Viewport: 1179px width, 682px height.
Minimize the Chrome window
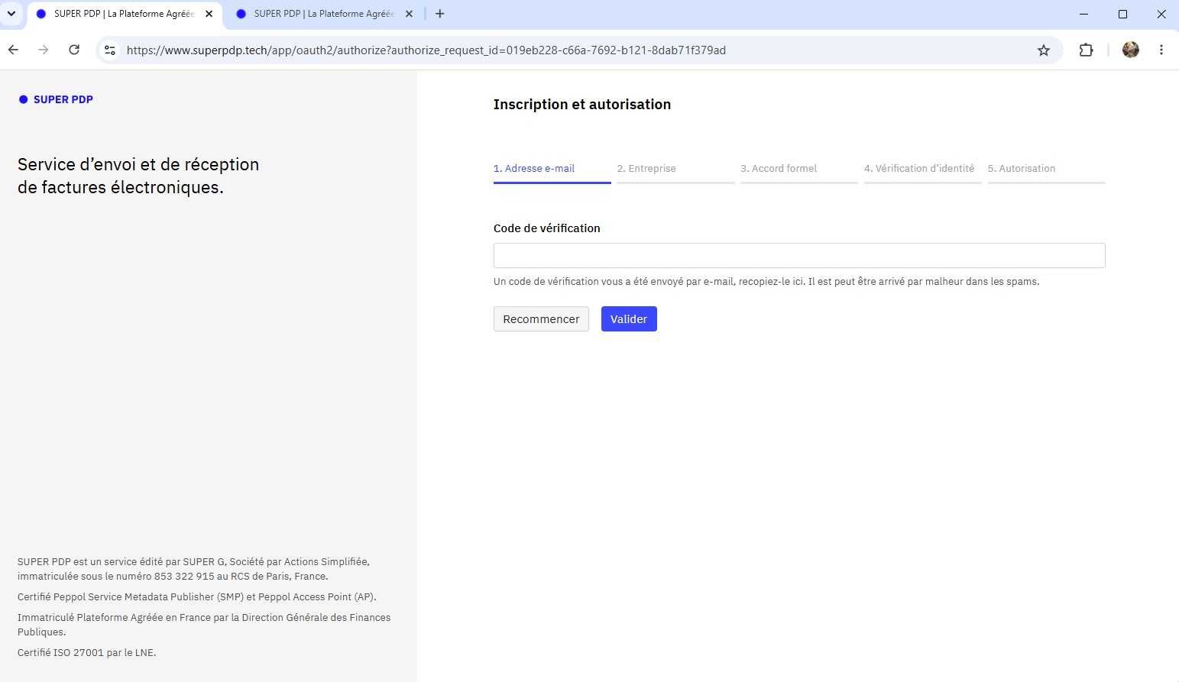coord(1083,14)
